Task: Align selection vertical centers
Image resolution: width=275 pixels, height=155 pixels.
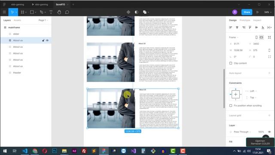Action: click(x=257, y=28)
